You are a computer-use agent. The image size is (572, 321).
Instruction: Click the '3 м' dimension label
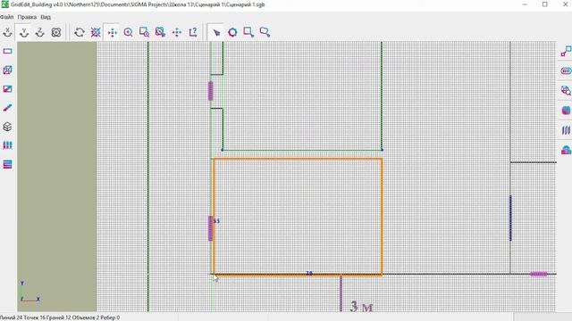(x=361, y=307)
